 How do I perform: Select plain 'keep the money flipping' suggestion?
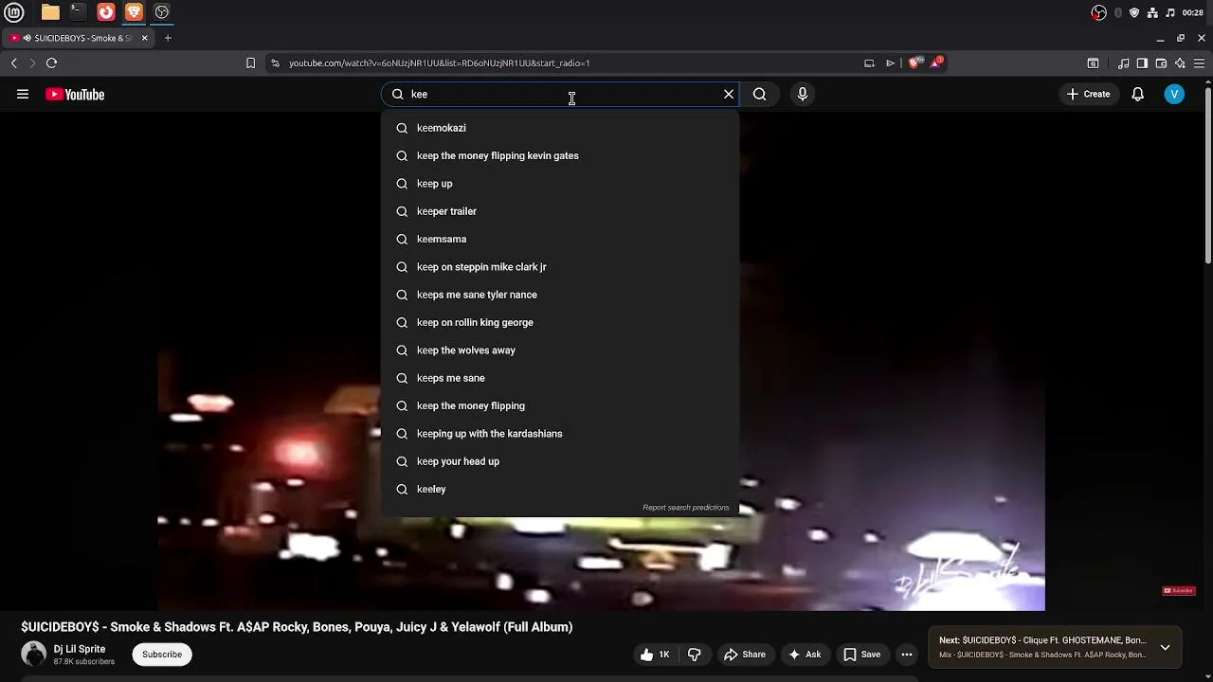click(560, 405)
